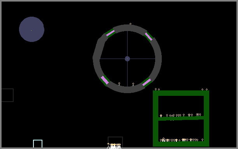Click the creature crowd on the bottom floor
Screen dimensions: 238x149
(x=114, y=146)
